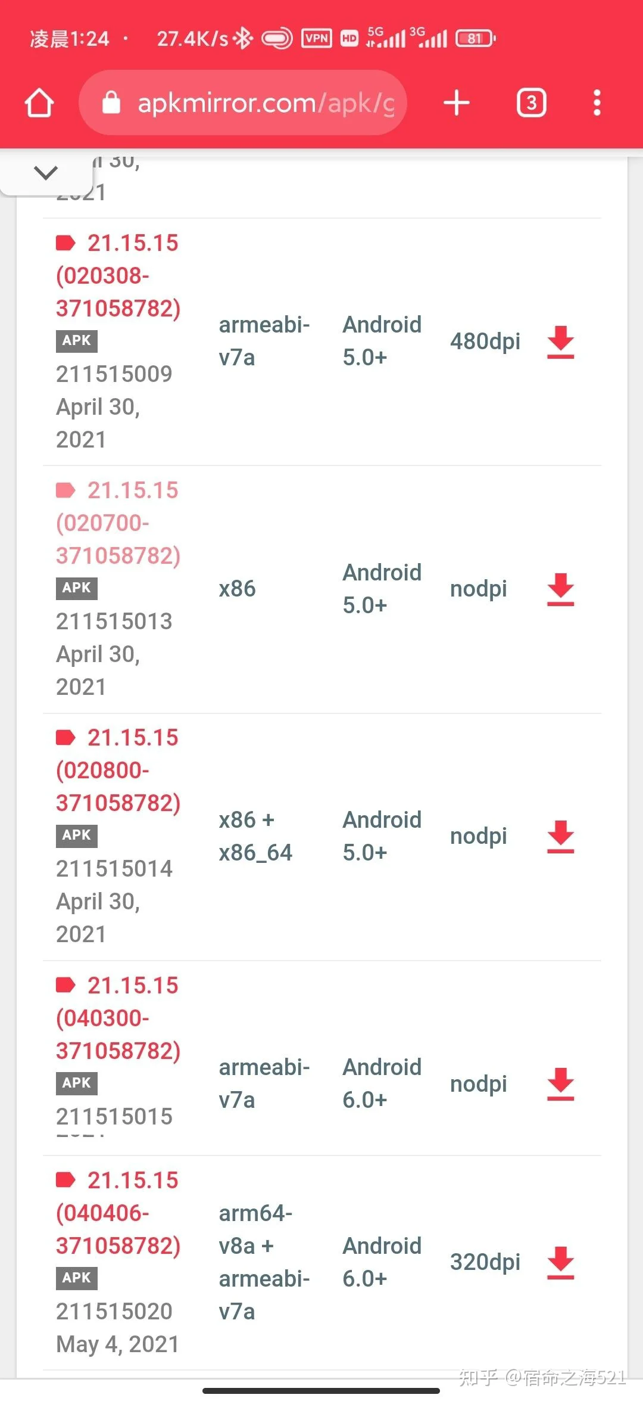Tap the site lock icon in address bar
Screen dimensions: 643x1404
pos(111,103)
